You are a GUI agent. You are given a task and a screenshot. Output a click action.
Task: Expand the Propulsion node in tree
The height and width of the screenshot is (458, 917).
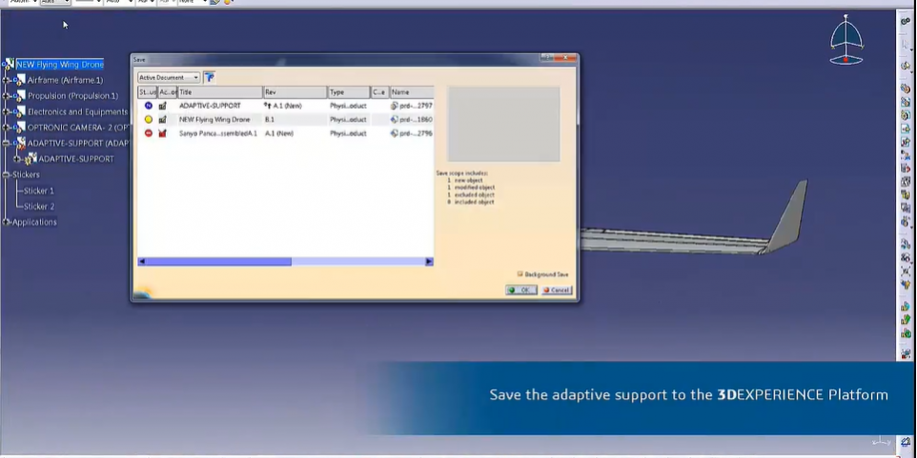tap(7, 96)
